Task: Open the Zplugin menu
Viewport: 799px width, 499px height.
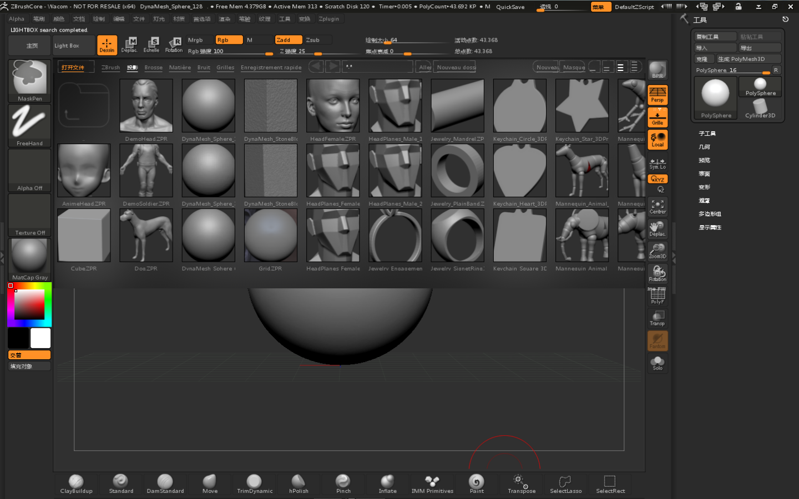Action: (x=328, y=19)
